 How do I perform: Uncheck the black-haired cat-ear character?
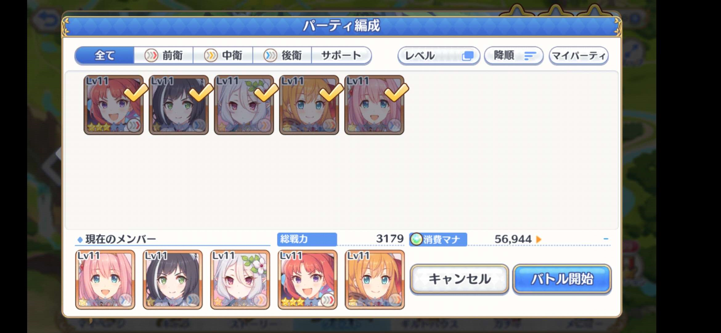179,105
